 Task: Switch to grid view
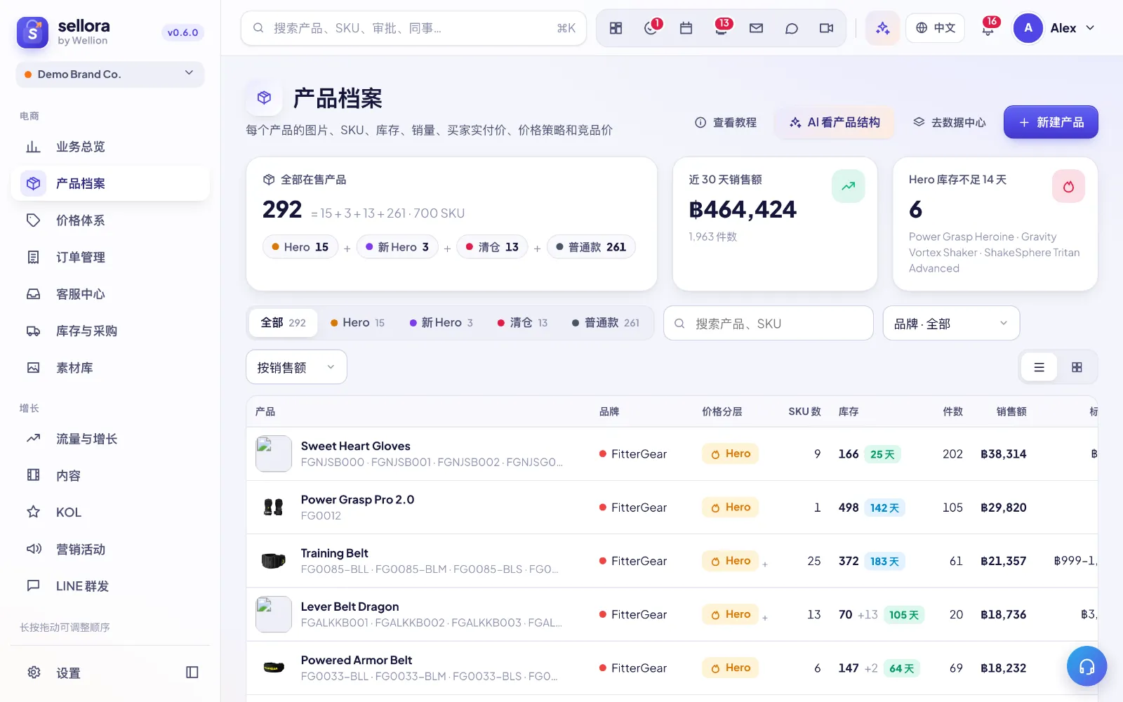pos(1077,367)
